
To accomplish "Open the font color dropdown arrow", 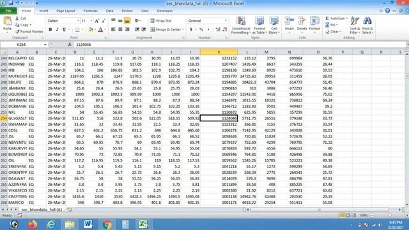I will point(105,30).
